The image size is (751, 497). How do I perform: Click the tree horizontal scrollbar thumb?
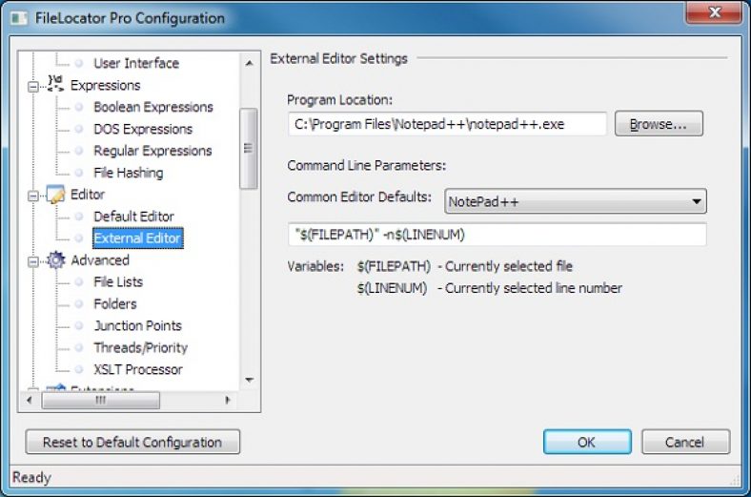(x=101, y=401)
